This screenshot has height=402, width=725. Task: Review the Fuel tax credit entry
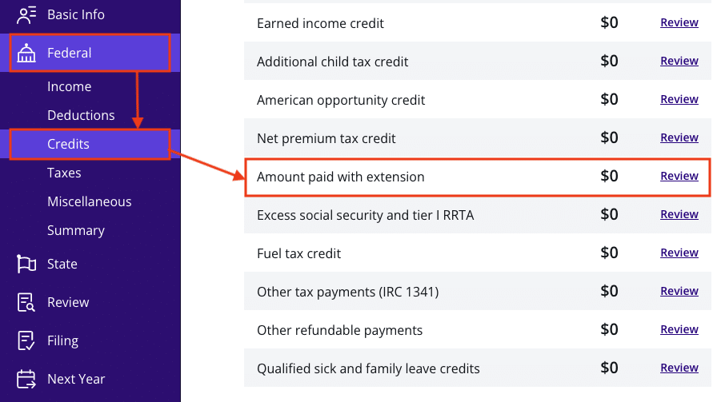click(x=679, y=253)
